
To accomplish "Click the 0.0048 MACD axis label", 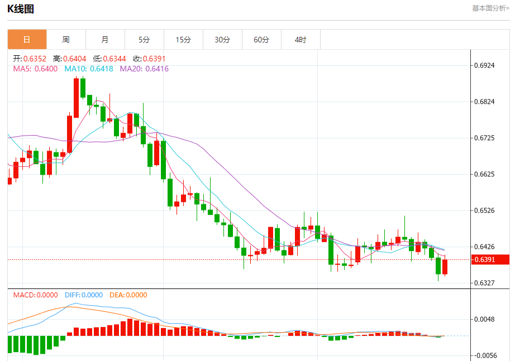I will tap(484, 319).
